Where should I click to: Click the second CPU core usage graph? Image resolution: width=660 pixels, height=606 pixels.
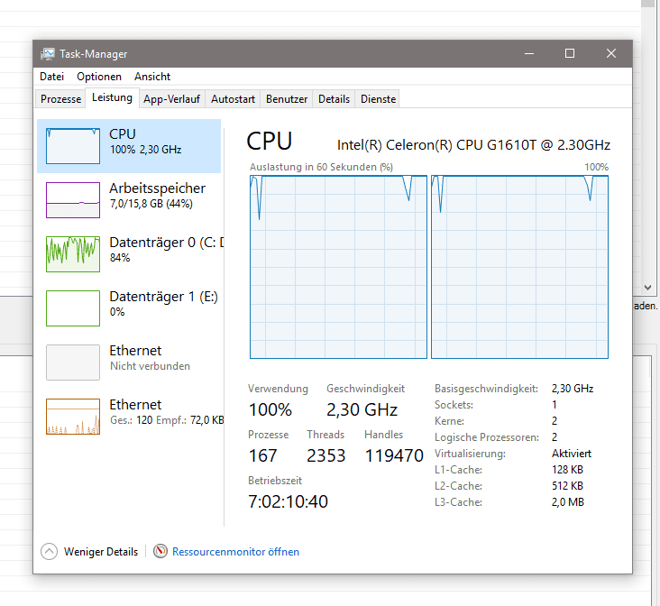click(x=520, y=267)
